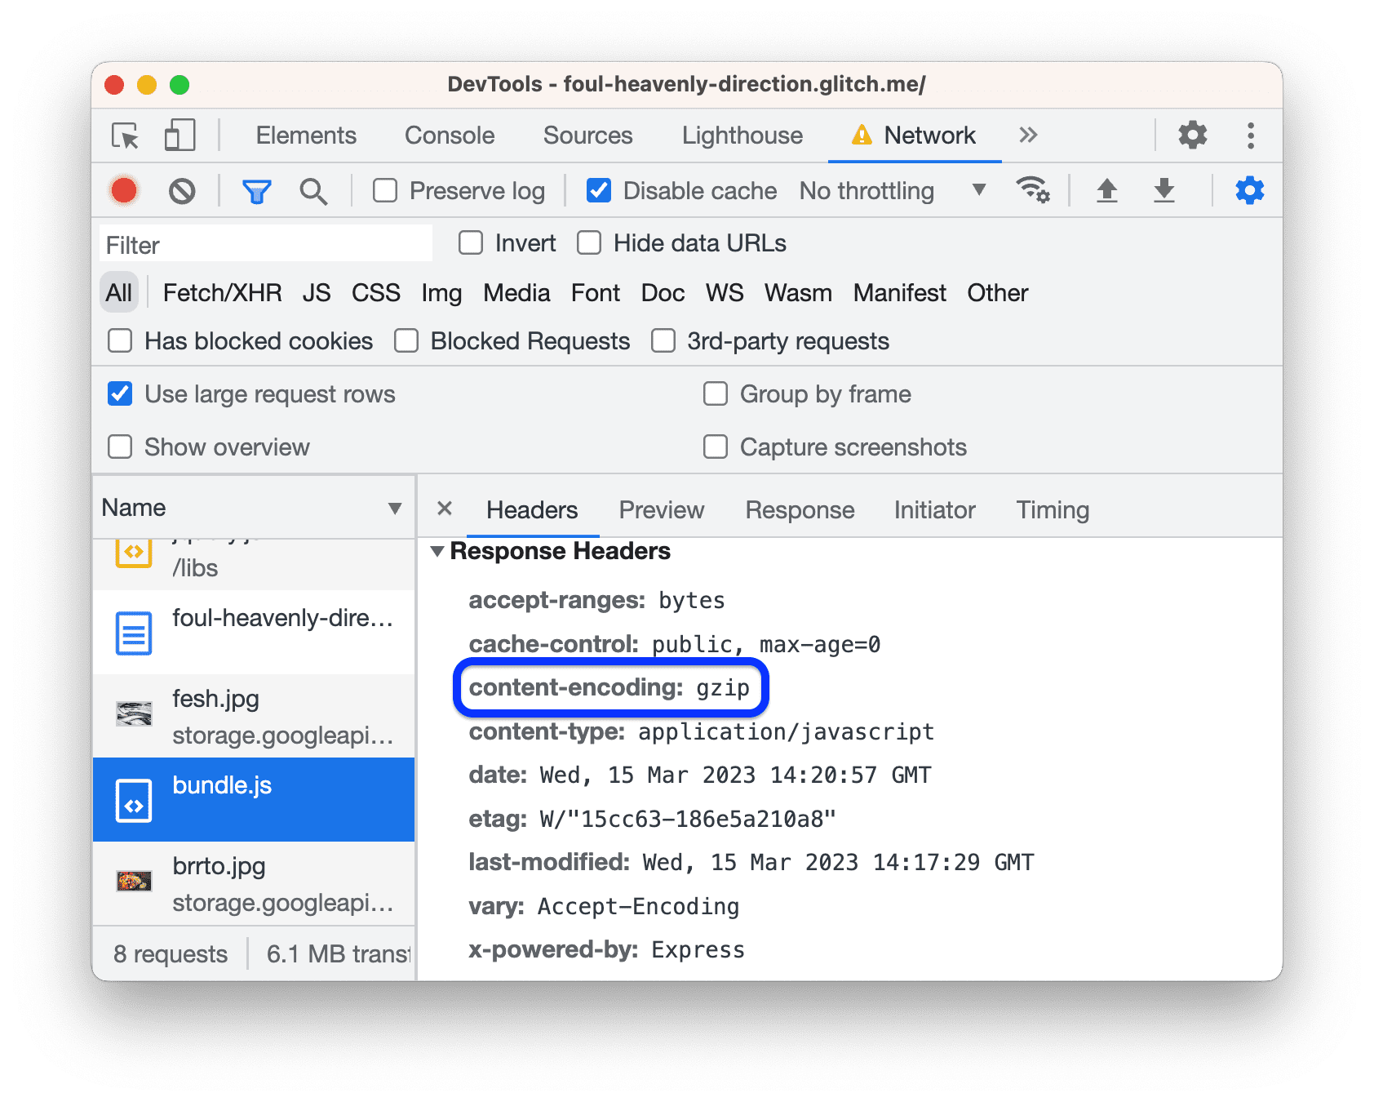Stop recording network log
This screenshot has width=1374, height=1102.
pyautogui.click(x=124, y=191)
